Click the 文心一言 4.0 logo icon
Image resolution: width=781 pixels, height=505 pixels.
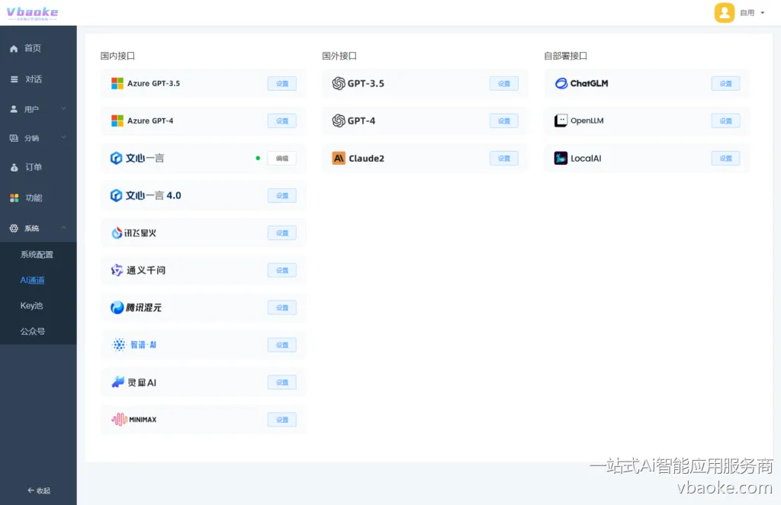point(116,196)
